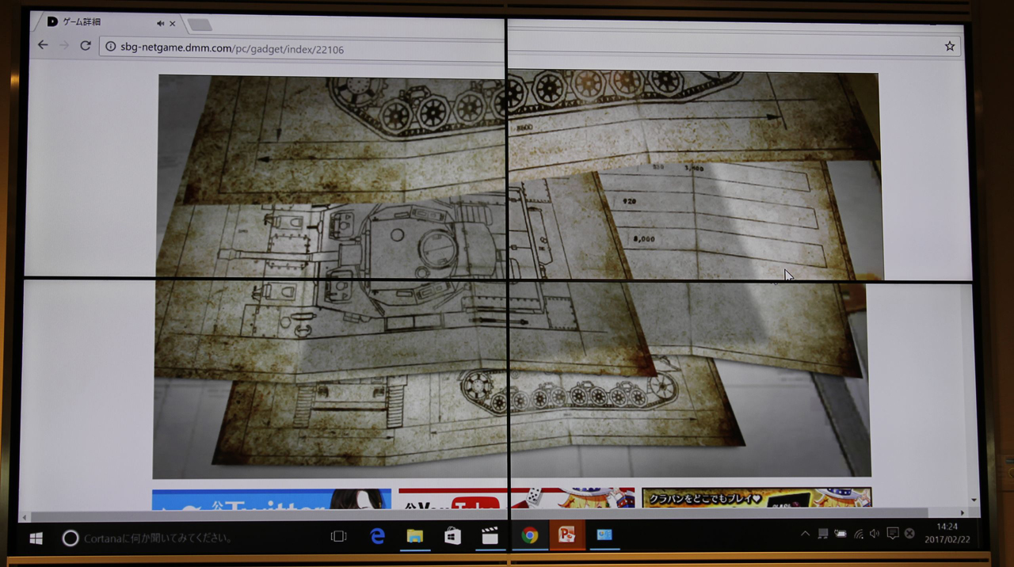The height and width of the screenshot is (567, 1014).
Task: Open File Explorer from the taskbar
Action: pyautogui.click(x=415, y=536)
